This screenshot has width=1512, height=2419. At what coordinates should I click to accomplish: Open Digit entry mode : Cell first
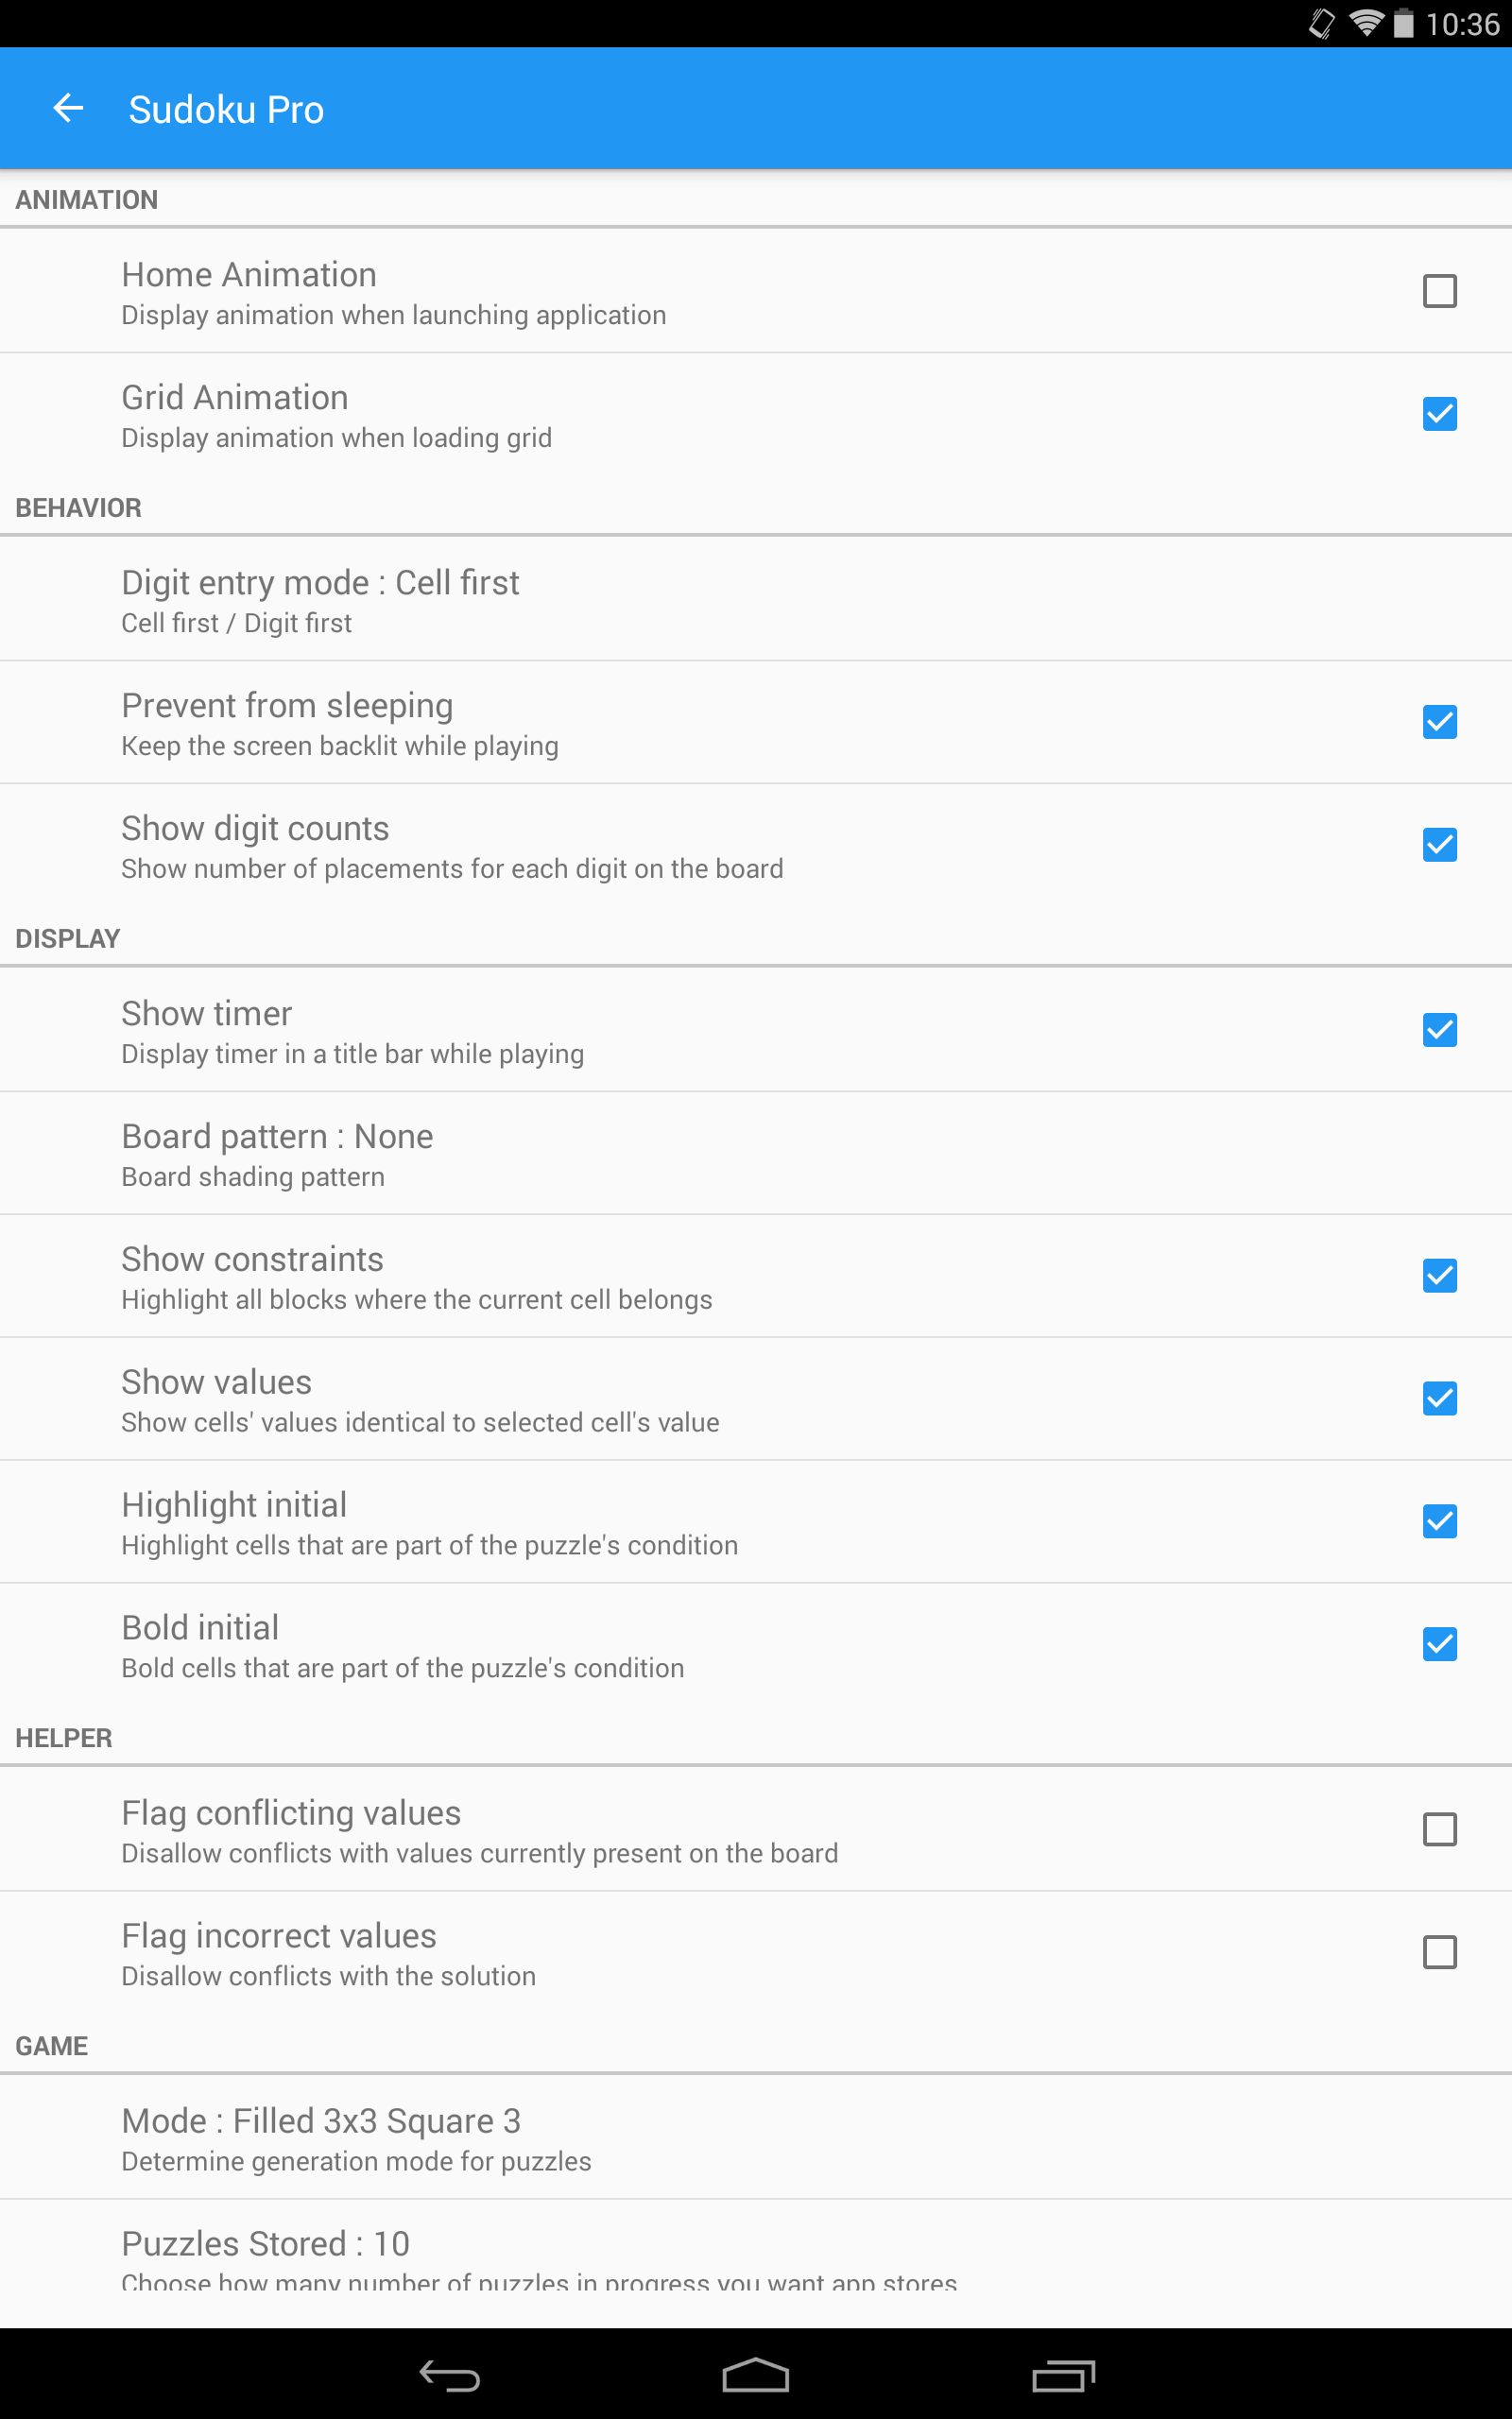pyautogui.click(x=756, y=599)
